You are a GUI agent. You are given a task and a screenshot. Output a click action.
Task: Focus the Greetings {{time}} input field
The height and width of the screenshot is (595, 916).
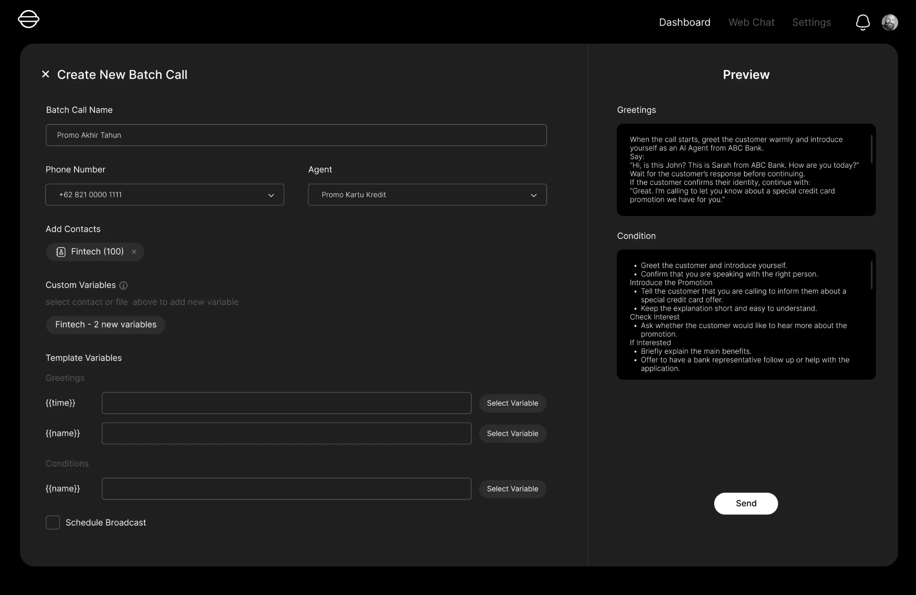click(x=286, y=403)
